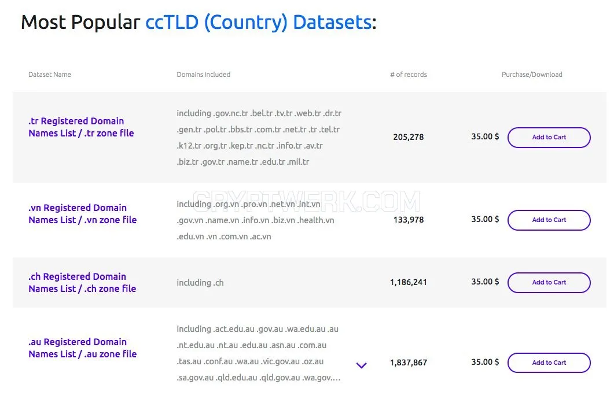Image resolution: width=614 pixels, height=403 pixels.
Task: Click the Purchase/Download column header
Action: click(532, 75)
